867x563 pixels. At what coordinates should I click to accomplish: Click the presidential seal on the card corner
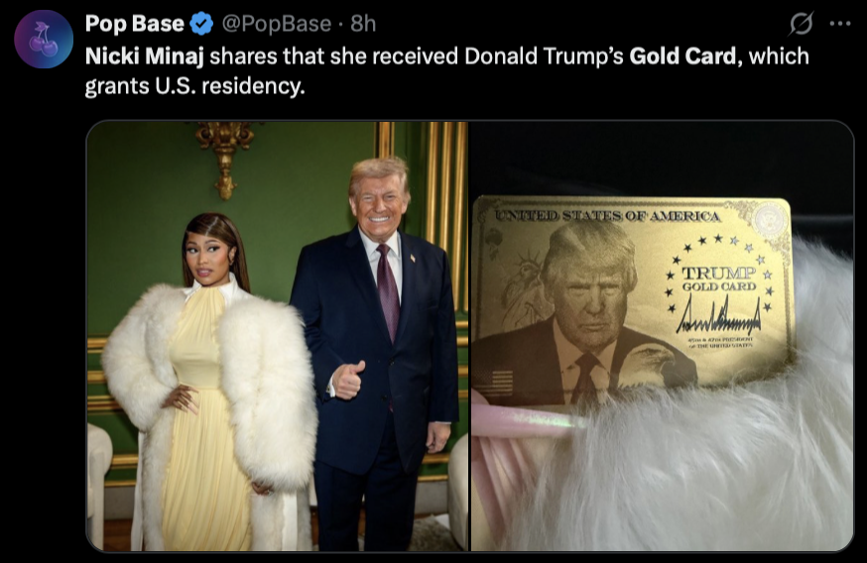click(771, 220)
